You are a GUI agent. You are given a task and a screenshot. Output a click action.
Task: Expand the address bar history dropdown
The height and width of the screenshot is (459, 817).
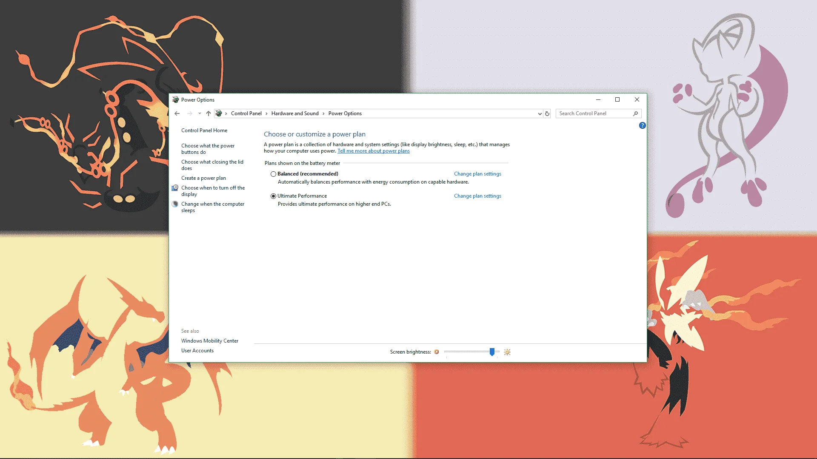pyautogui.click(x=540, y=113)
